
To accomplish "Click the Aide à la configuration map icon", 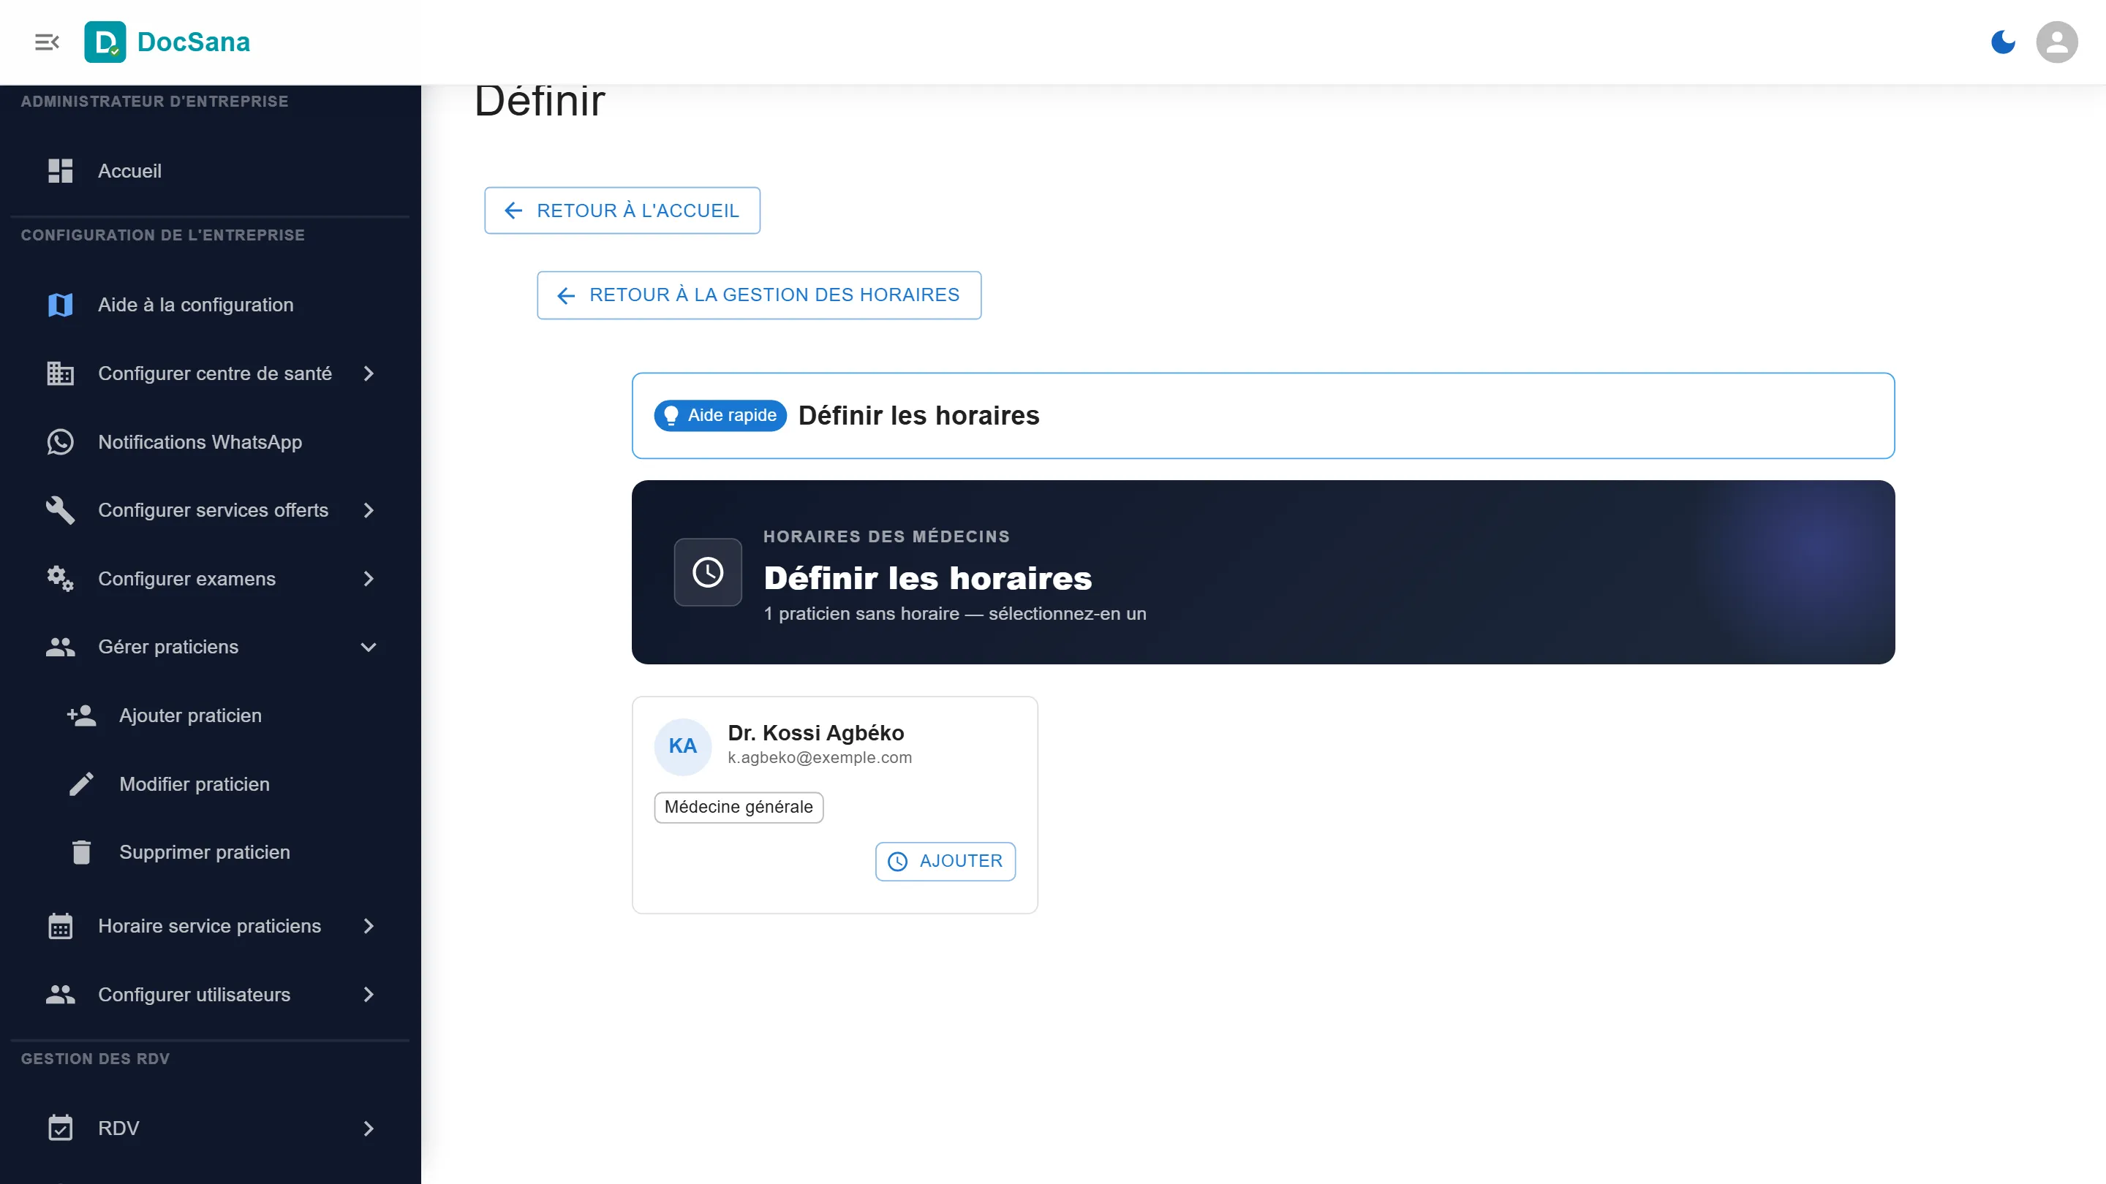I will coord(61,305).
